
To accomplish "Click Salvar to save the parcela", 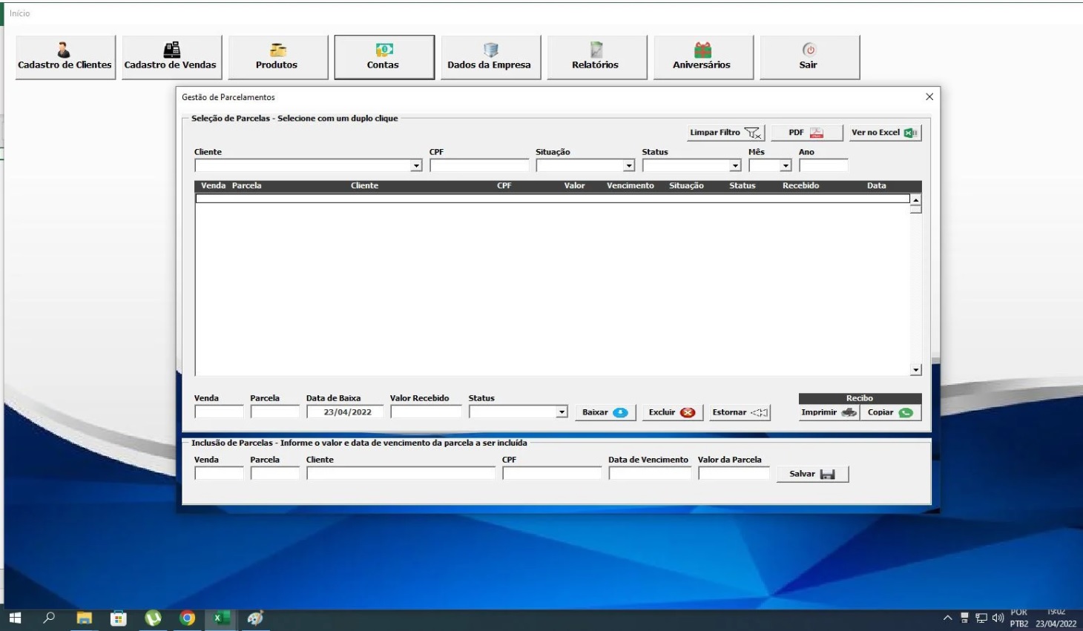I will (x=813, y=474).
